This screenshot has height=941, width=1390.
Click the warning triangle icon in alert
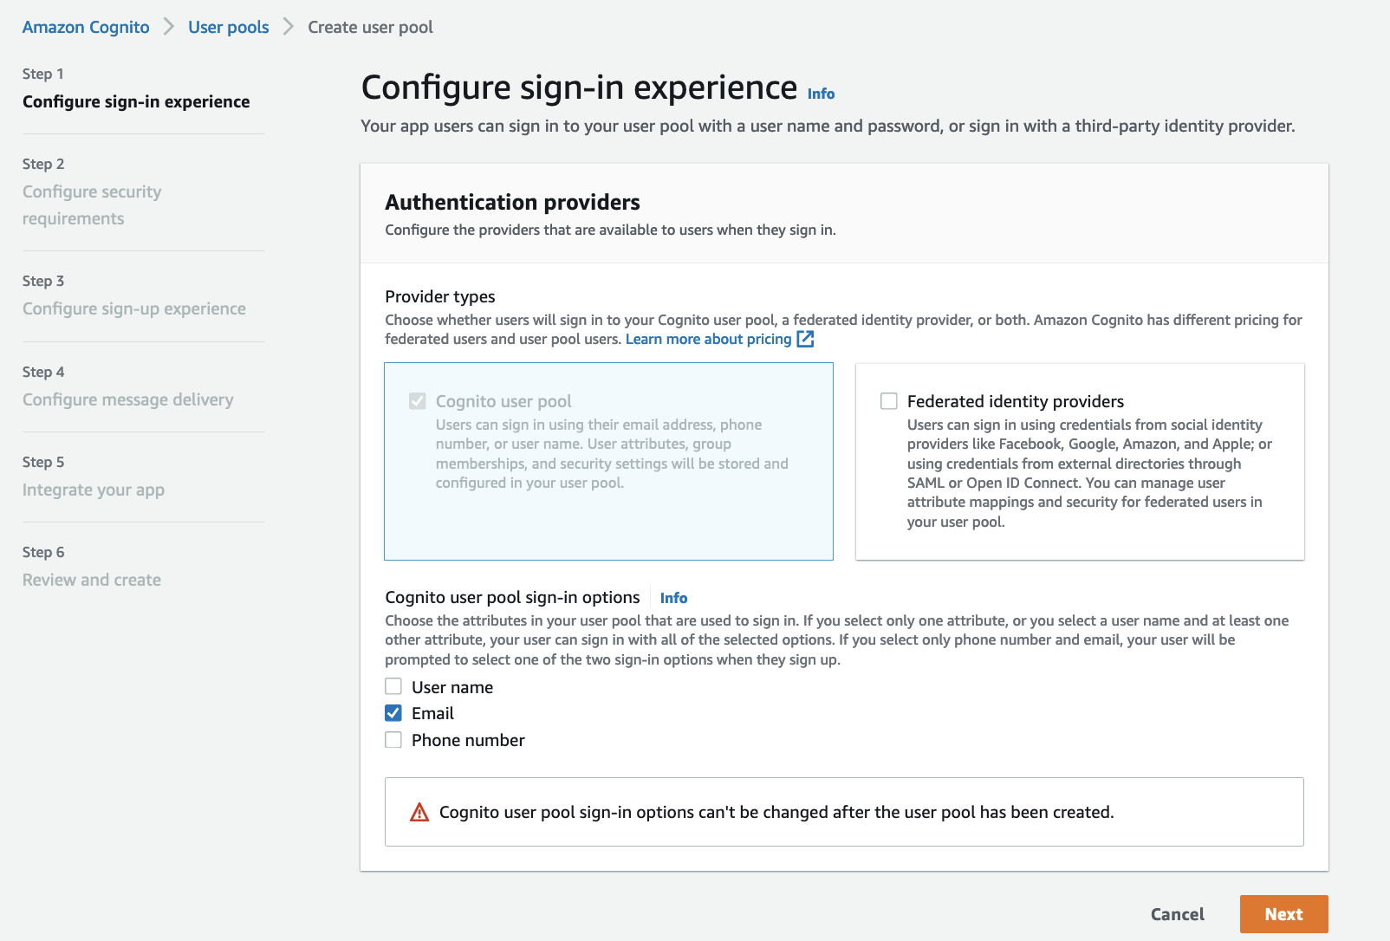(419, 812)
